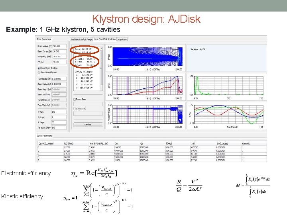Click the Pin (W) input field
287x215 pixels.
tap(59, 62)
